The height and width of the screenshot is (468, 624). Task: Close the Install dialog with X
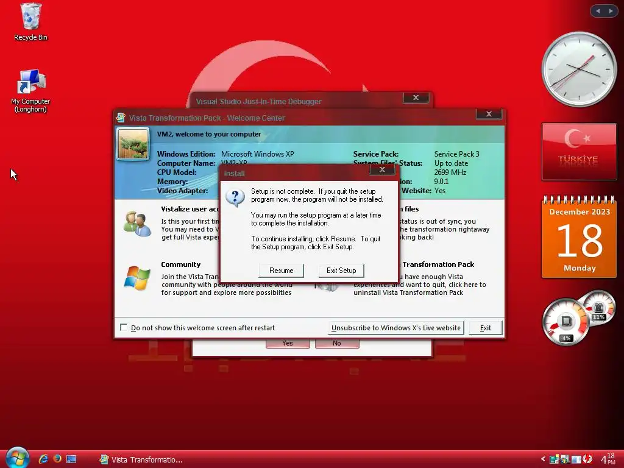(382, 169)
